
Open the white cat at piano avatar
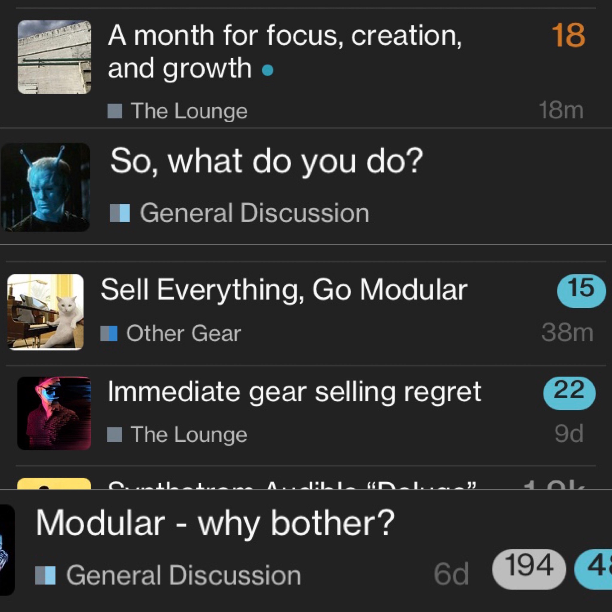(45, 312)
